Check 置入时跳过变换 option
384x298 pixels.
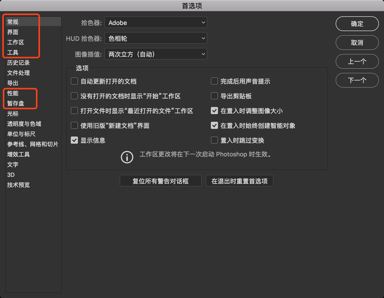[x=214, y=140]
